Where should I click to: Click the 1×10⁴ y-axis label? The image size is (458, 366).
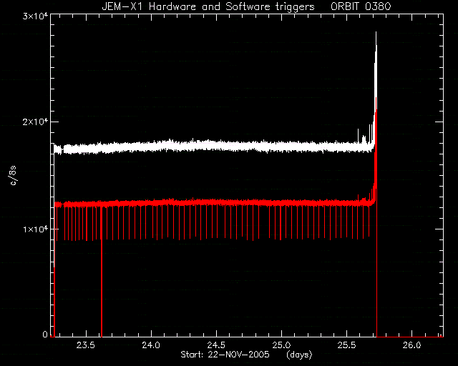35,229
